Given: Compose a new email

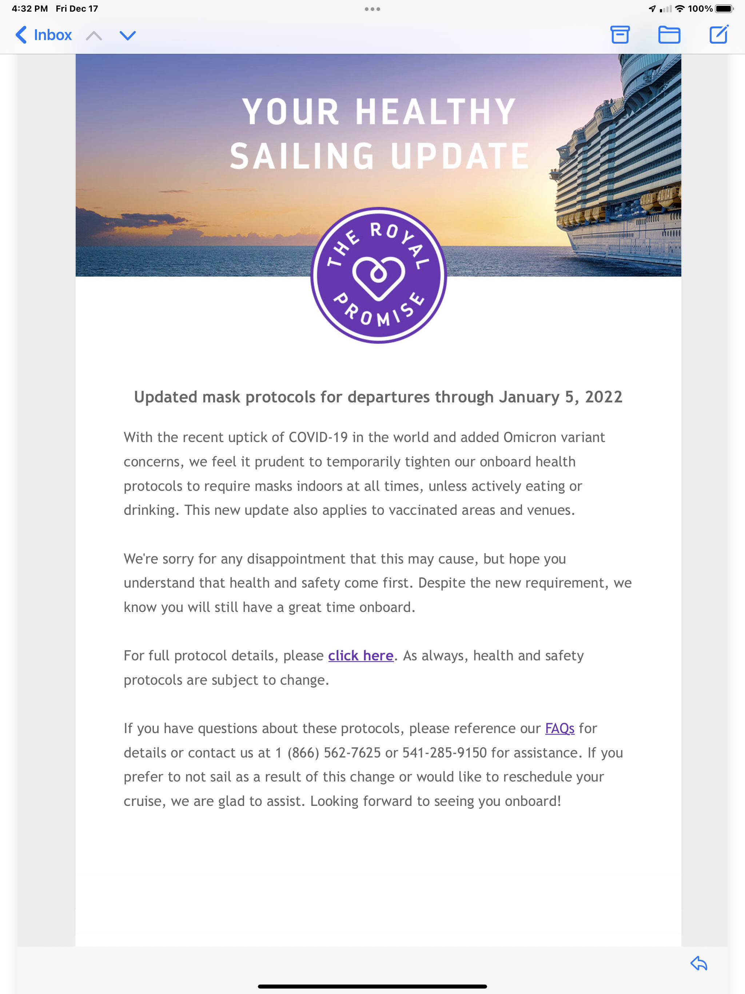Looking at the screenshot, I should [718, 34].
